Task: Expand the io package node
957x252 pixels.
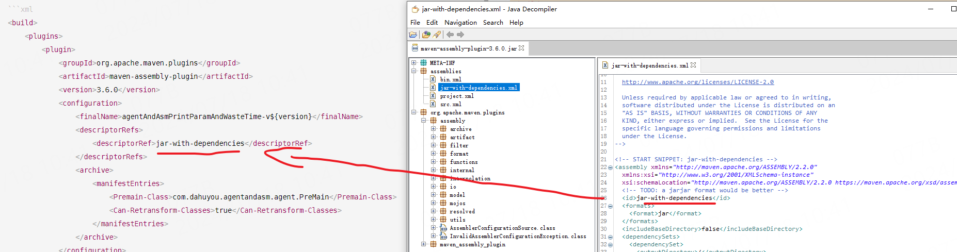Action: click(x=434, y=187)
